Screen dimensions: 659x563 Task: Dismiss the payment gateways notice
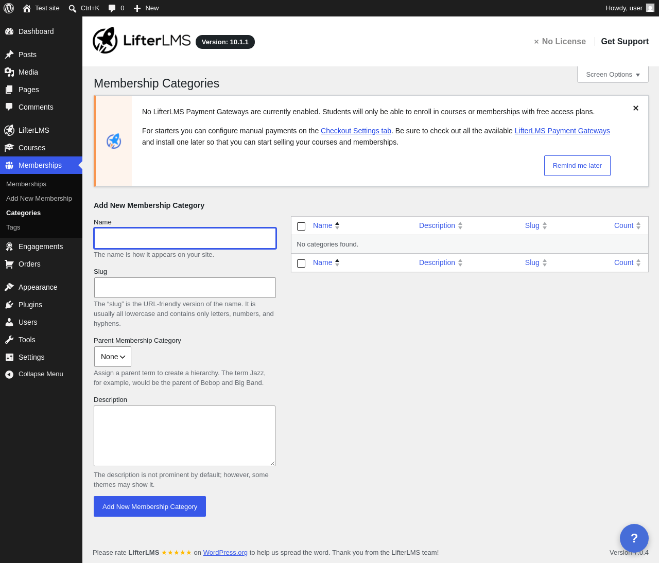[636, 108]
